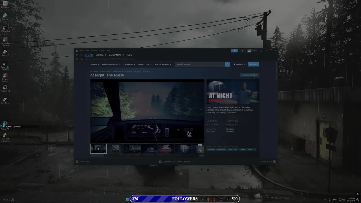Open Overwolf desktop shortcut

(x=5, y=52)
